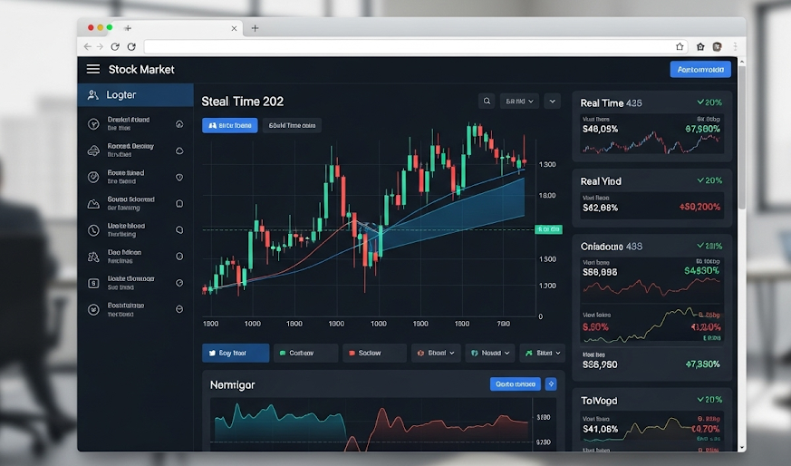Click the browser forward arrow
The width and height of the screenshot is (791, 466).
[x=100, y=46]
